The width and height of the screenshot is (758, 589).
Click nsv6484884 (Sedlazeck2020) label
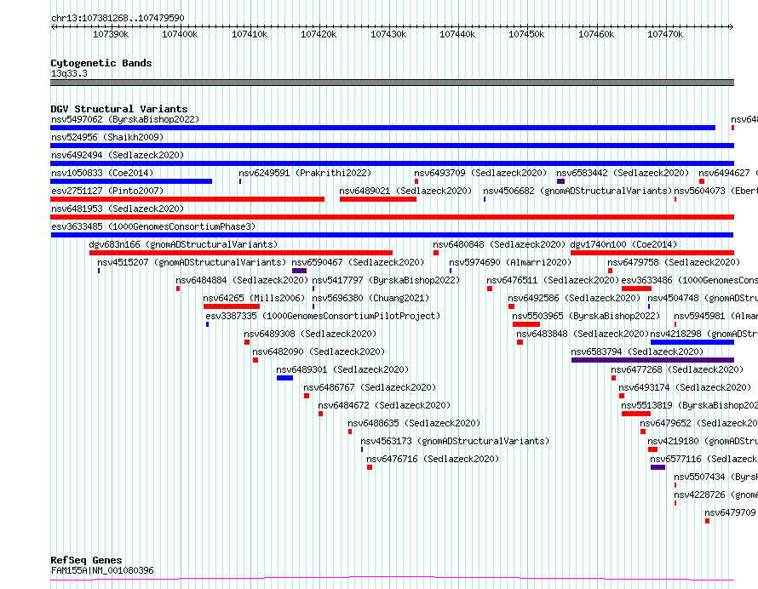click(242, 280)
